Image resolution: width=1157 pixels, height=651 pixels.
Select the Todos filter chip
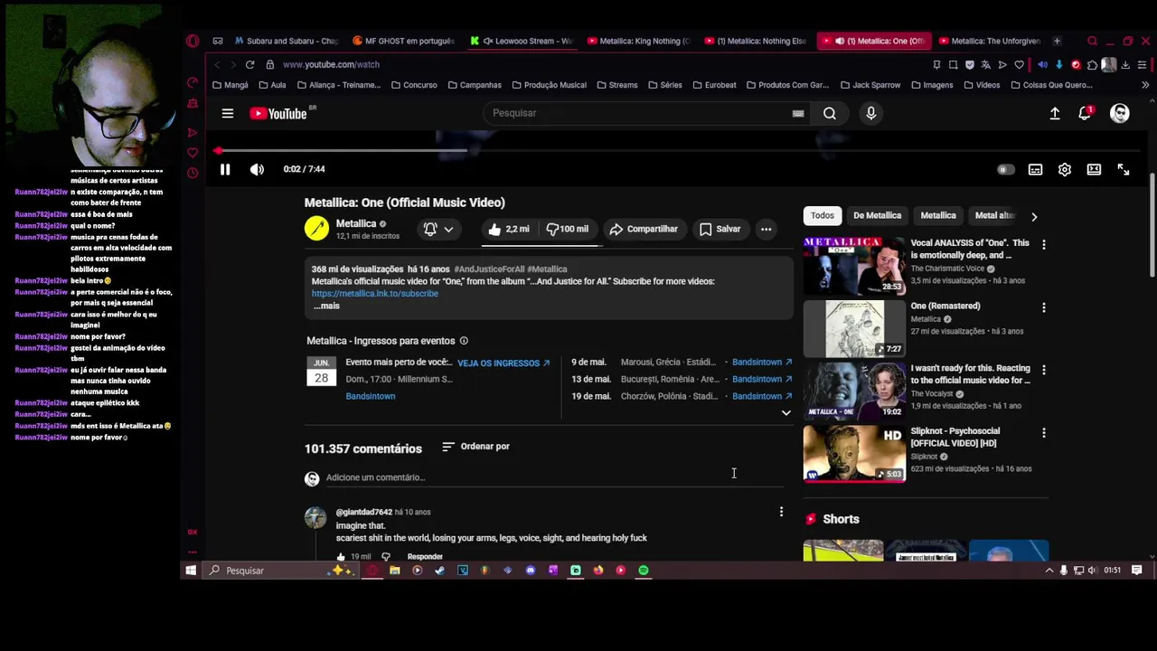coord(823,216)
